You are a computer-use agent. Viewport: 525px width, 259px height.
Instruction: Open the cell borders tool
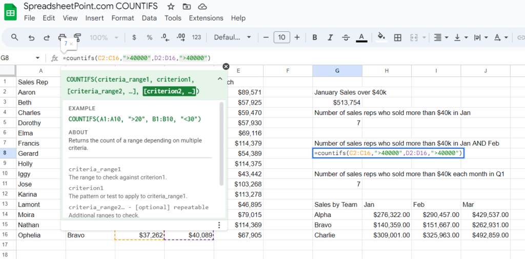pyautogui.click(x=397, y=37)
